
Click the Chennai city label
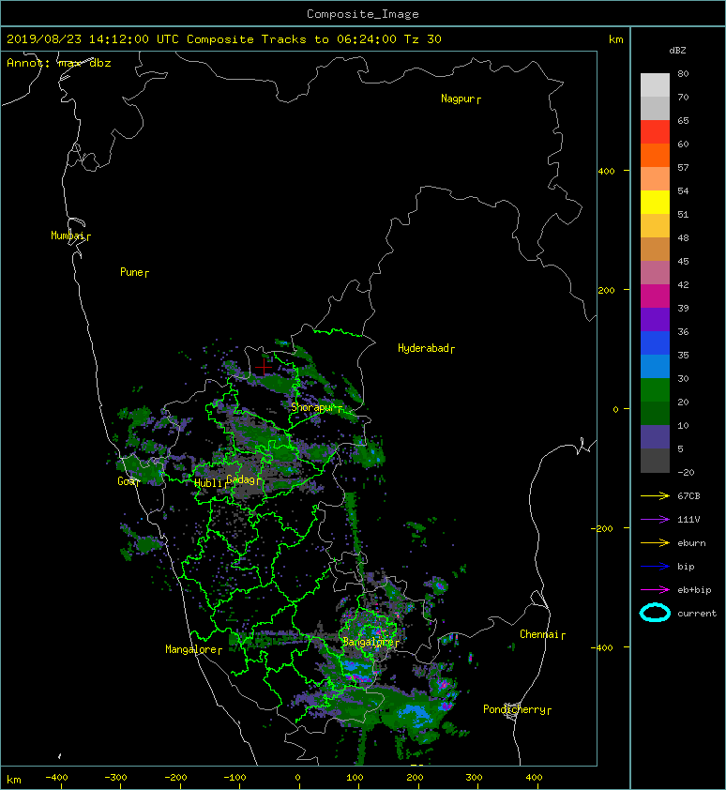point(539,634)
